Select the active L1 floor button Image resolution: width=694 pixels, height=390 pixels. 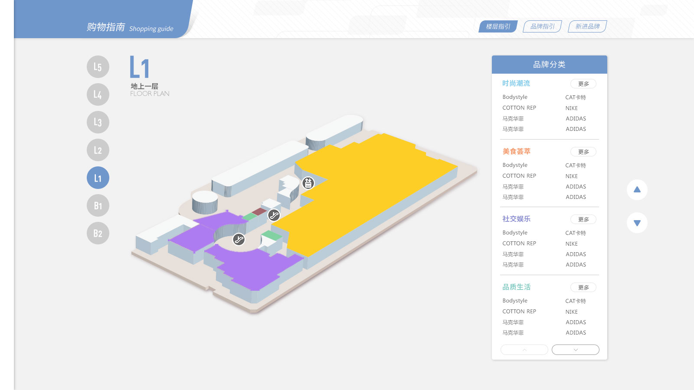tap(98, 178)
